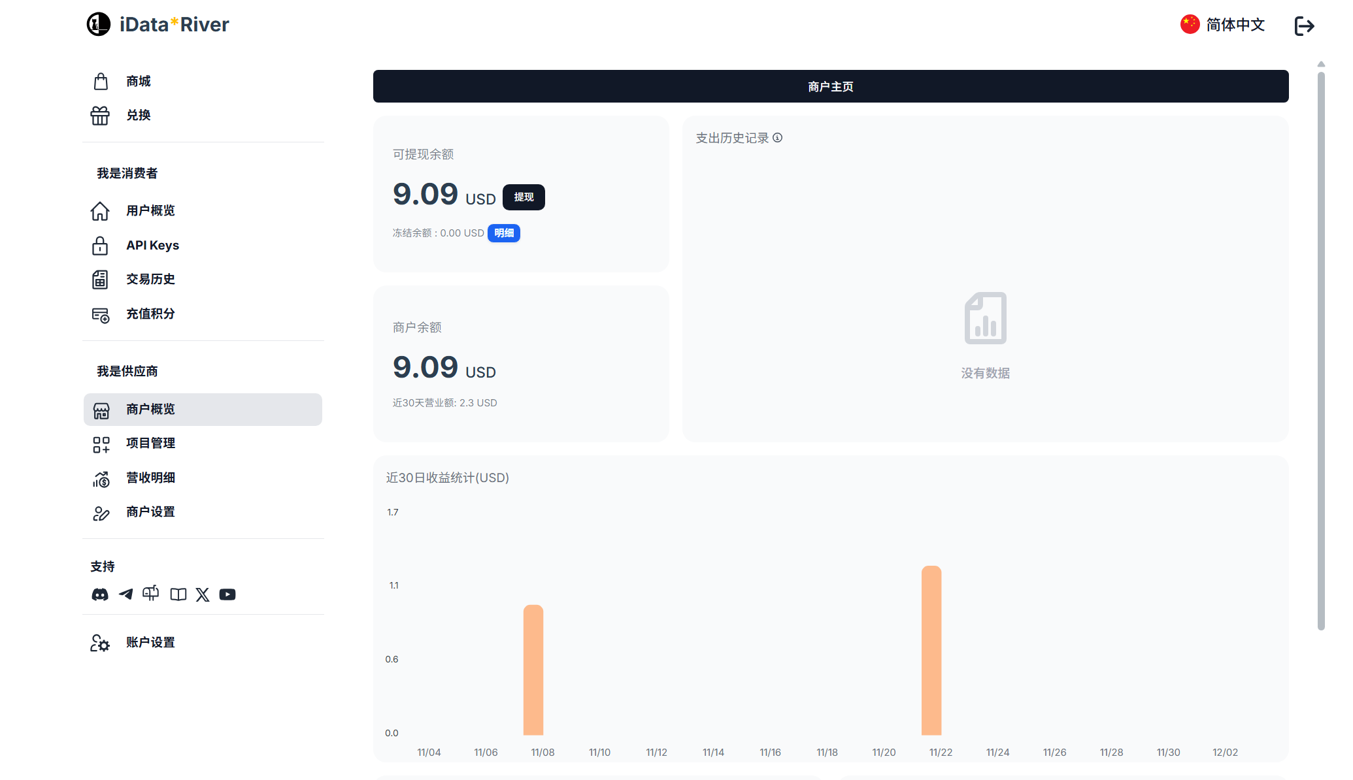
Task: Open the API Keys page
Action: pos(152,245)
